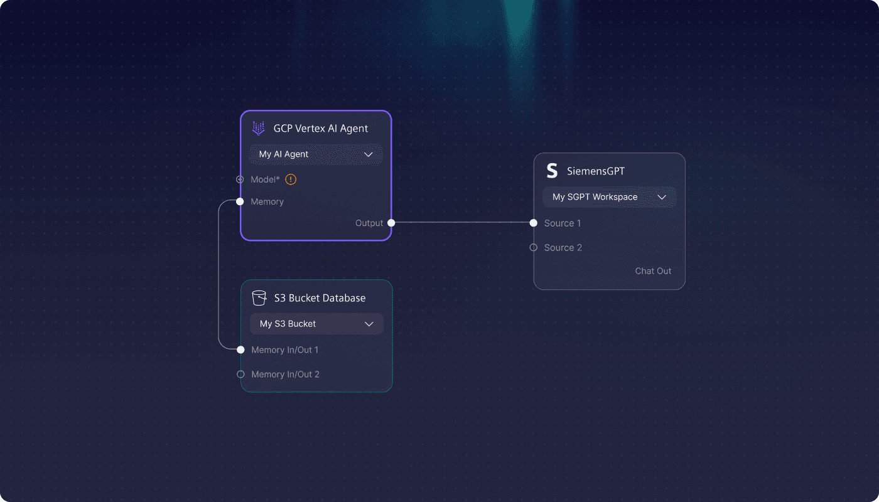Click the Output port connector dot
This screenshot has width=879, height=502.
point(391,223)
